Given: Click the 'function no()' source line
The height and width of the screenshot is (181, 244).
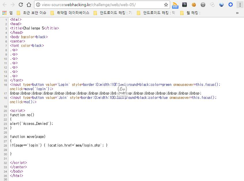Looking at the screenshot, I should point(22,115).
